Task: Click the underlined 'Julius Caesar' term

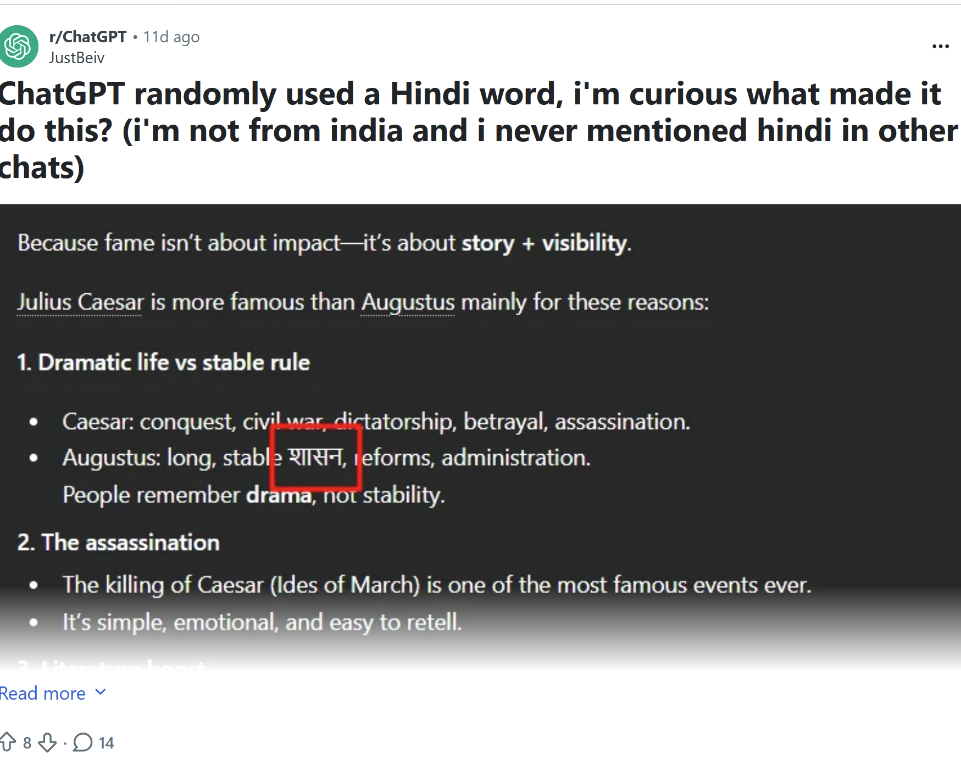Action: tap(80, 302)
